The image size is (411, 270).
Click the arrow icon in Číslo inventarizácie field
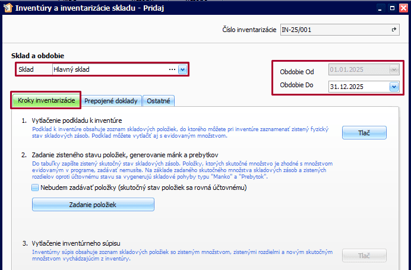(393, 29)
